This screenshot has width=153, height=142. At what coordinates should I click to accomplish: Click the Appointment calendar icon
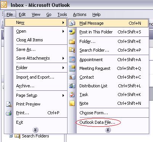pos(72,60)
